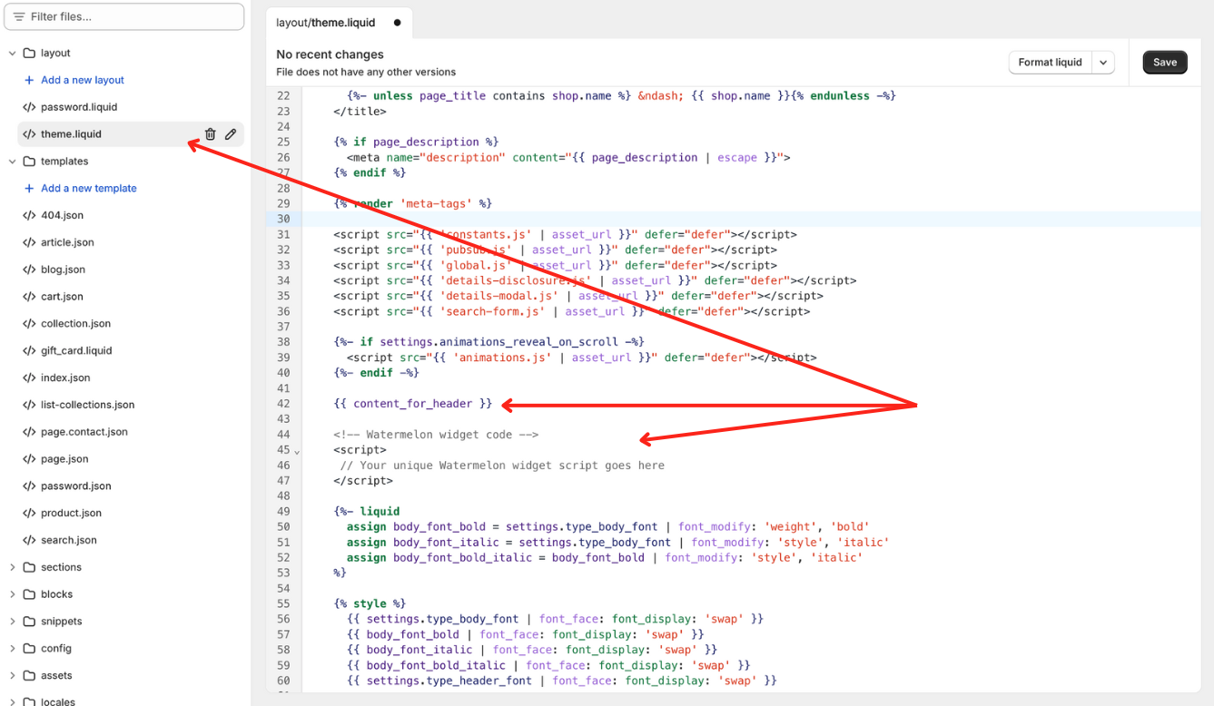Open 404.json template
Image resolution: width=1214 pixels, height=706 pixels.
(62, 216)
